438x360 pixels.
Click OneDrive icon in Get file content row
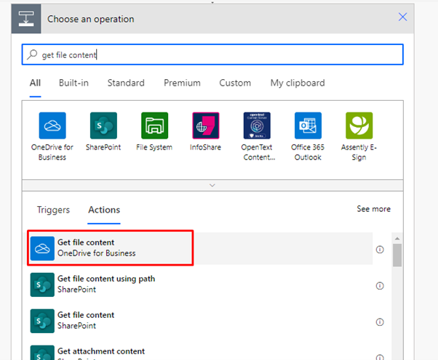[x=42, y=248]
